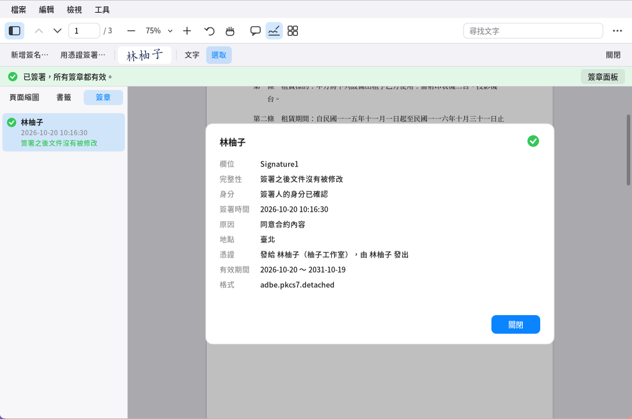Click 新增簽名… button
Screen dimensions: 632x419
tap(30, 55)
